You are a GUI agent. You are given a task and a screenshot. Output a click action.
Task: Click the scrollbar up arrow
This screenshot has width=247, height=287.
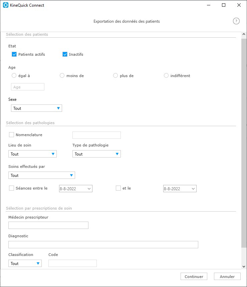[x=244, y=34]
